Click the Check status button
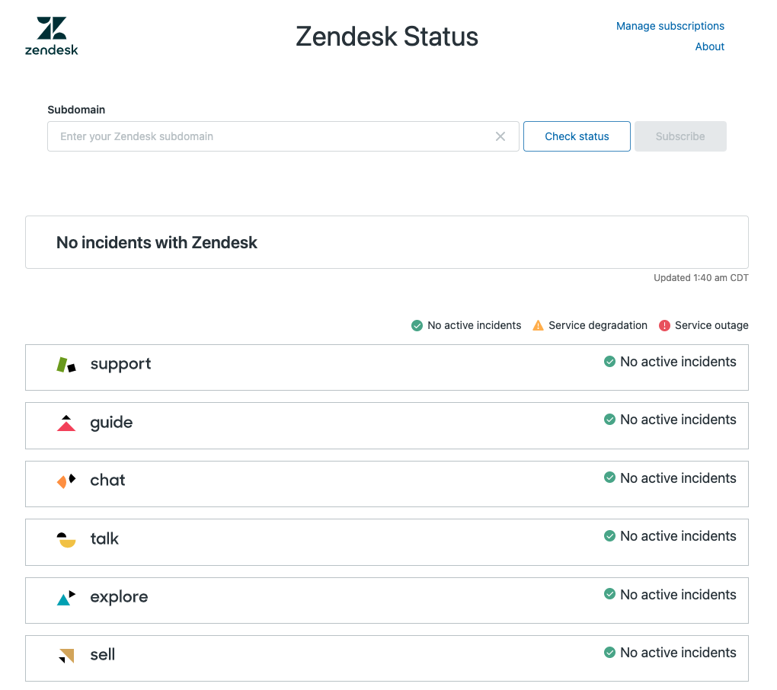The width and height of the screenshot is (777, 690). [577, 136]
